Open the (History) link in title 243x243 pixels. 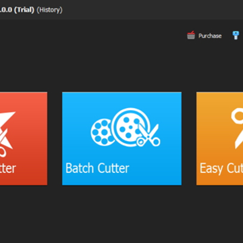pos(49,10)
